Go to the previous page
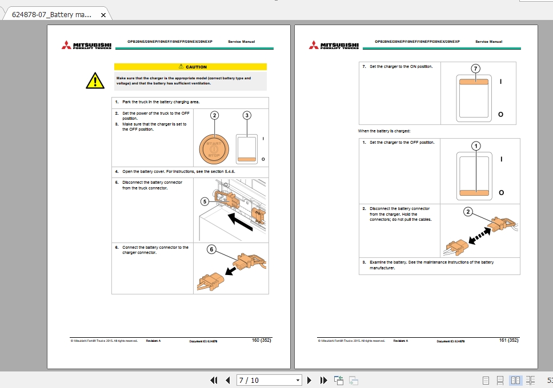 [227, 380]
